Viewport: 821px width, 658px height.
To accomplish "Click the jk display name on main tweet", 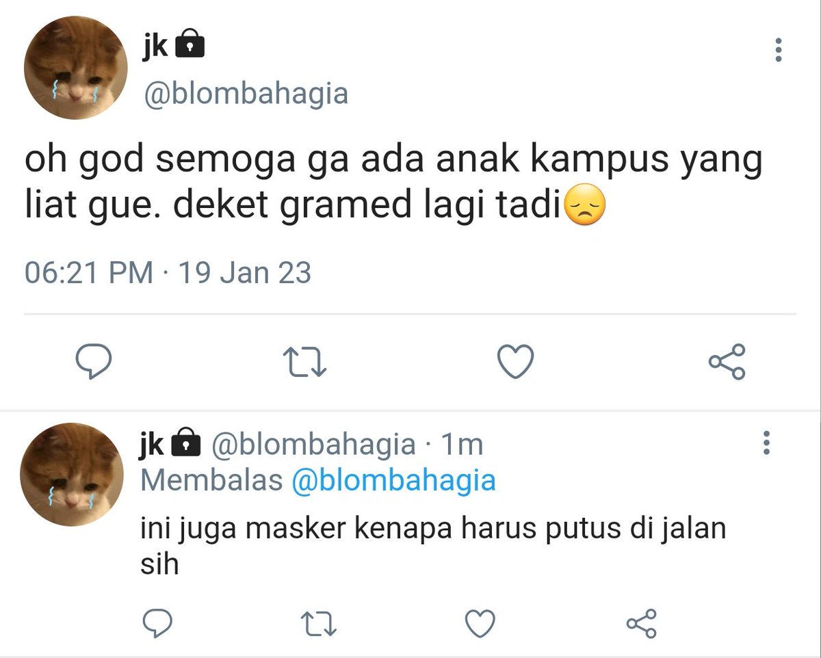I will click(x=155, y=47).
